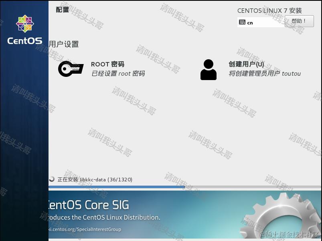The image size is (322, 241).
Task: Click the 用户设置 section heading
Action: pyautogui.click(x=63, y=44)
